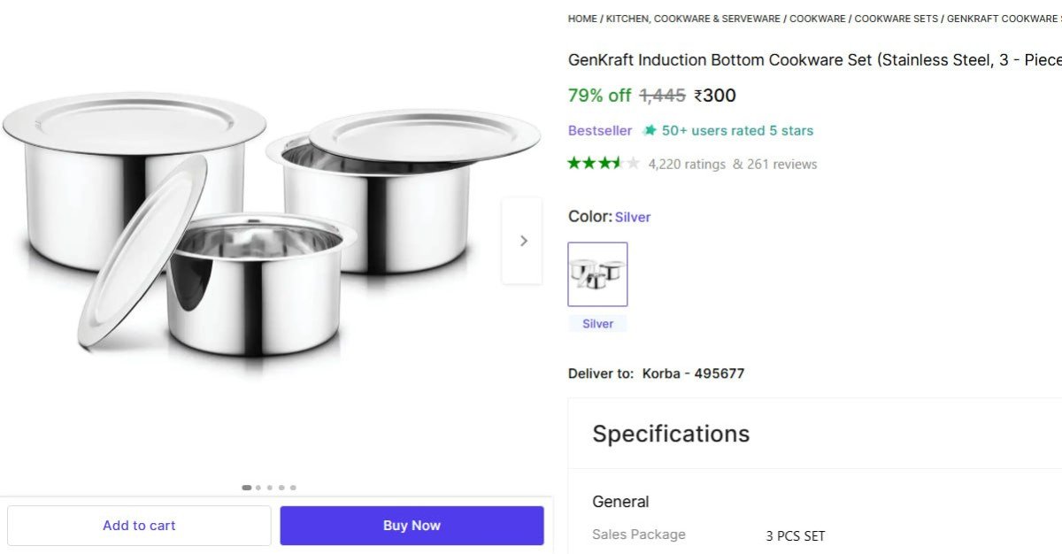The height and width of the screenshot is (554, 1062).
Task: Click Add to cart
Action: (138, 525)
